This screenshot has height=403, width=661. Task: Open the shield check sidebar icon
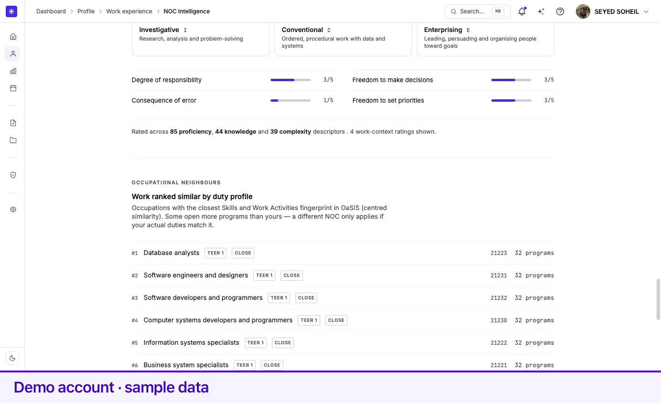pos(13,175)
